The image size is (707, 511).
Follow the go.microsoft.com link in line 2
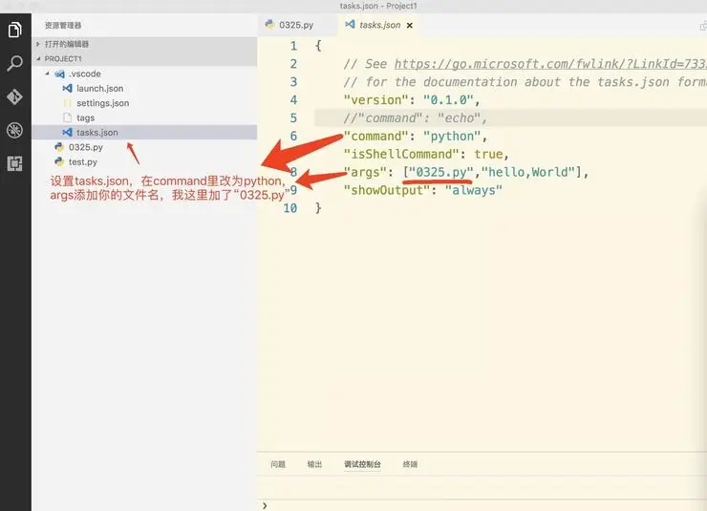click(x=550, y=64)
